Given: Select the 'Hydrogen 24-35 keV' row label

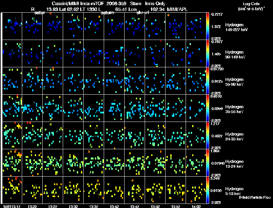Looking at the screenshot, I should (234, 137).
